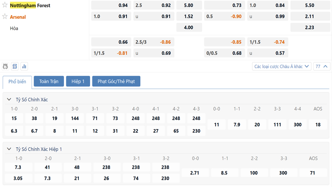Star Nottingham Forest as a favorite

click(5, 5)
